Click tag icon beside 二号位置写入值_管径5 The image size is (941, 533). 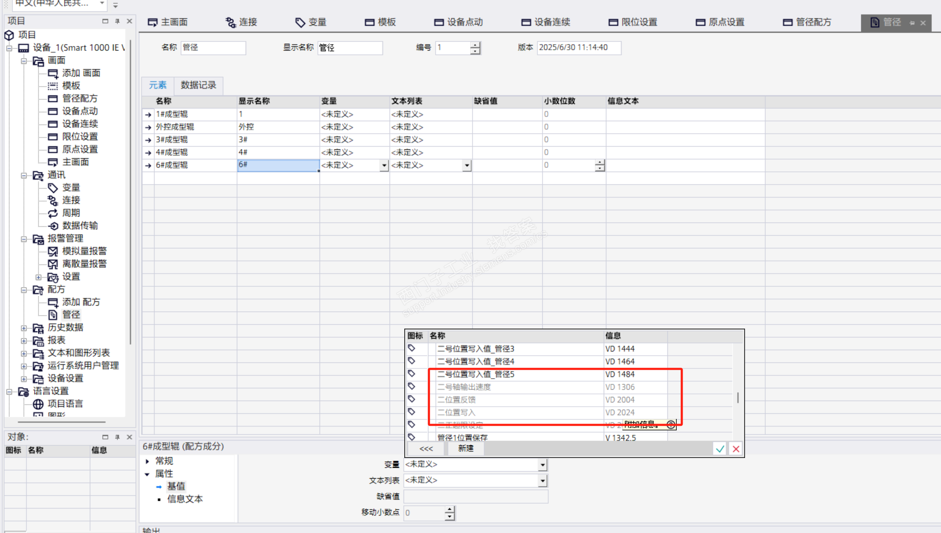[412, 374]
